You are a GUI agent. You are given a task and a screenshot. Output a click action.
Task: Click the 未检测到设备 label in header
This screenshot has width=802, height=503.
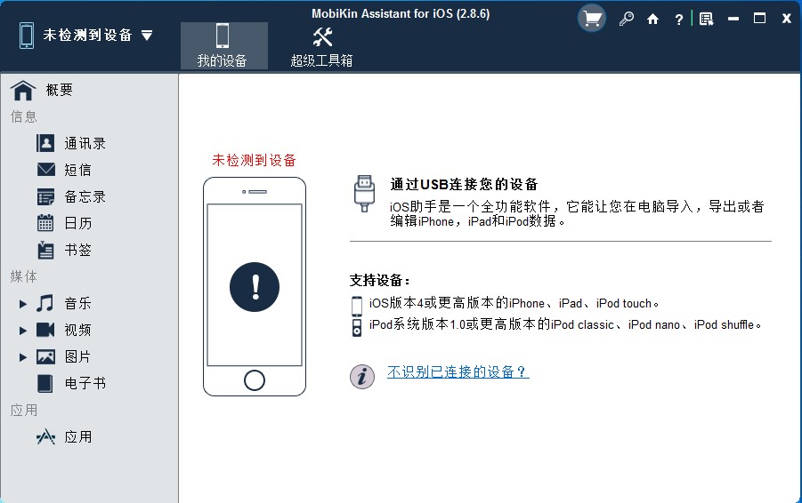pos(87,36)
